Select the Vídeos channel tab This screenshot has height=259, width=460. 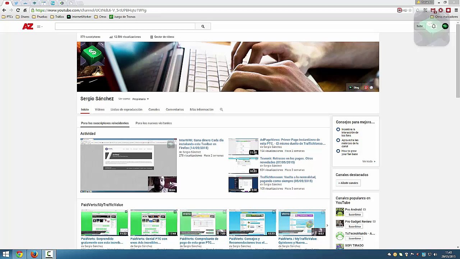click(x=100, y=109)
